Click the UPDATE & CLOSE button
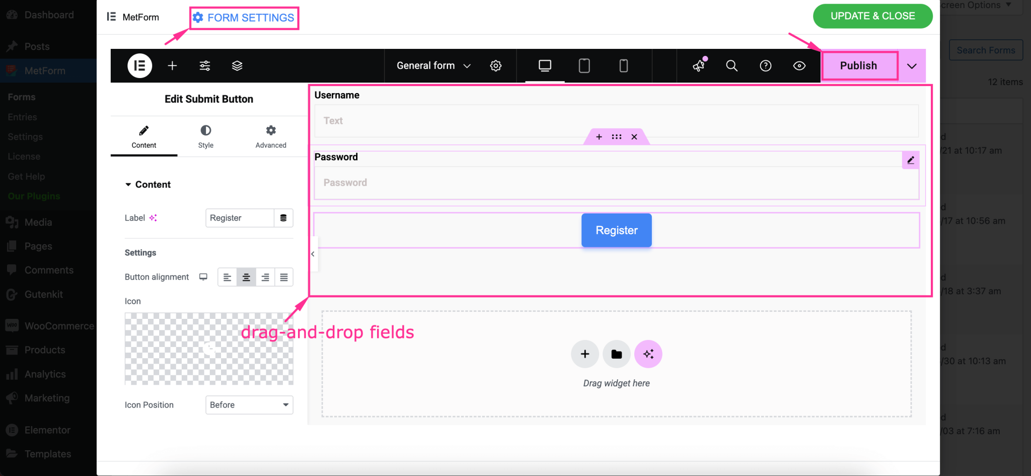Image resolution: width=1031 pixels, height=476 pixels. 872,16
